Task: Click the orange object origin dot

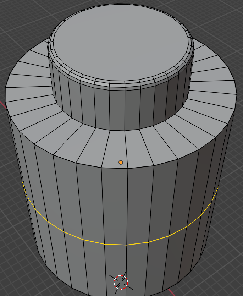Action: pos(121,162)
